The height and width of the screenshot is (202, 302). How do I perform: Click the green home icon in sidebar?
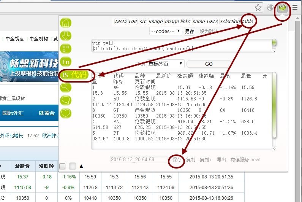pos(66,23)
